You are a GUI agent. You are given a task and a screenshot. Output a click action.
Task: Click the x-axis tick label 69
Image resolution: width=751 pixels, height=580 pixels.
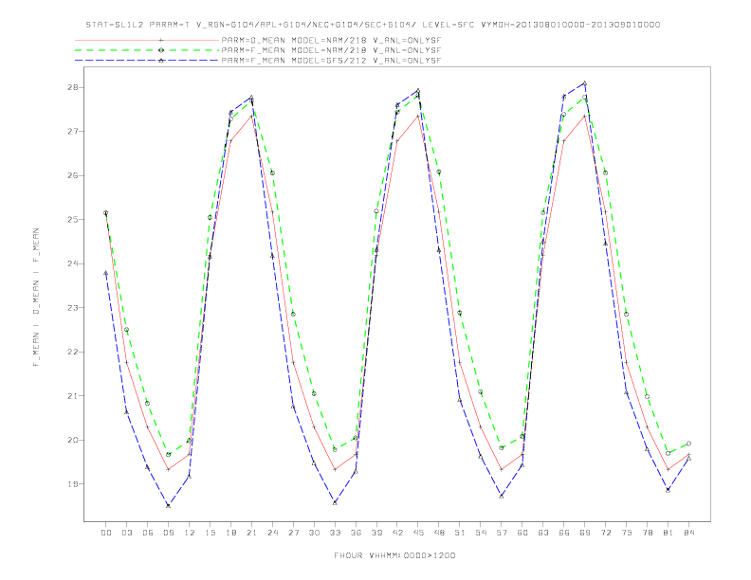585,533
